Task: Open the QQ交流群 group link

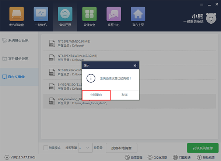Action: [157, 157]
